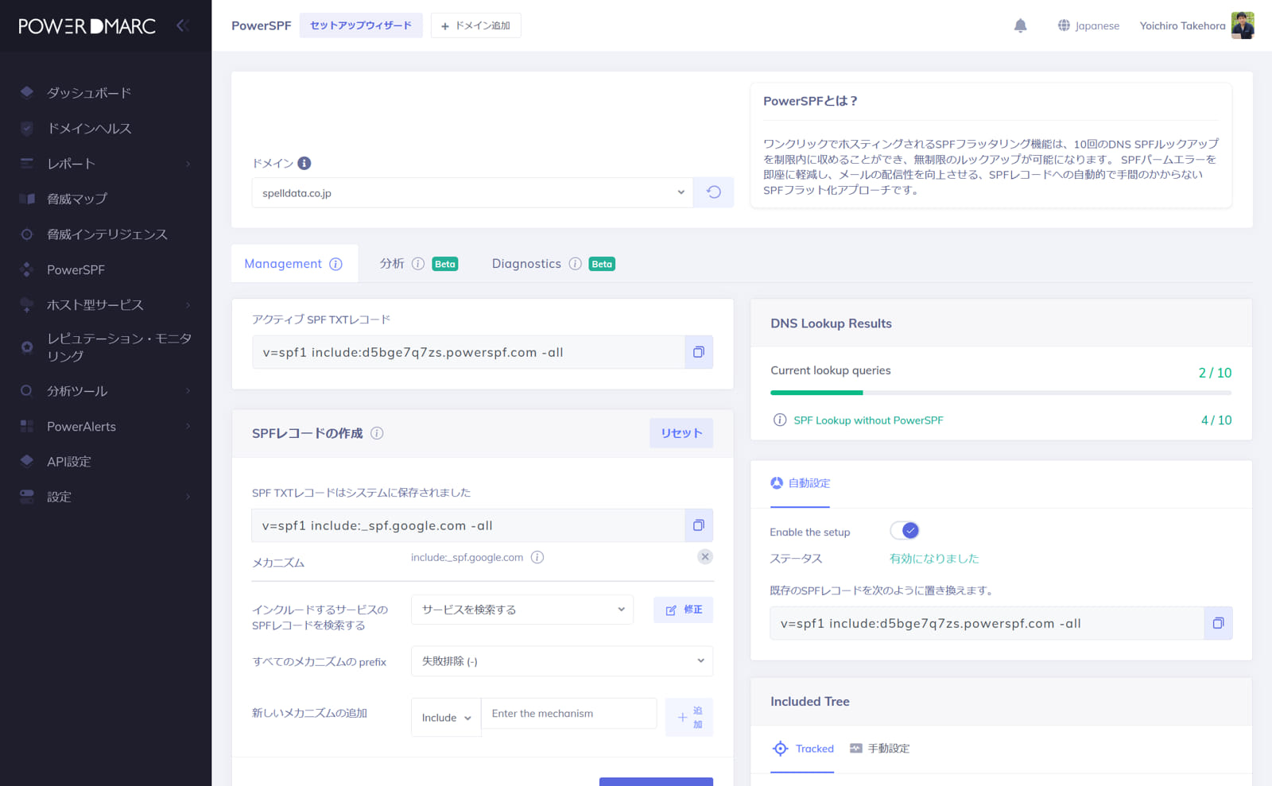Click the POWERDMARC logo

87,26
